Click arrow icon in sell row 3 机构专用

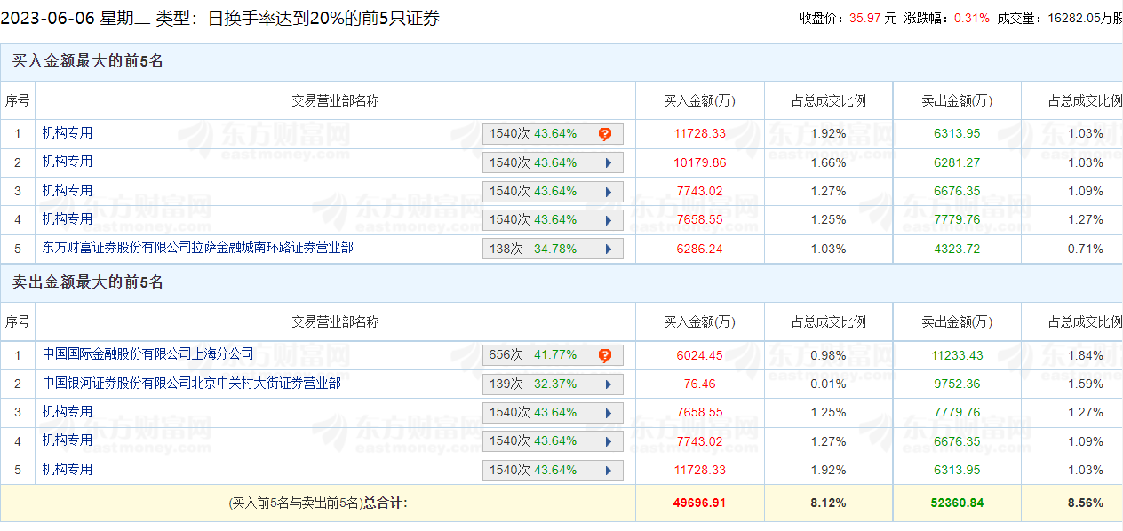pos(609,413)
